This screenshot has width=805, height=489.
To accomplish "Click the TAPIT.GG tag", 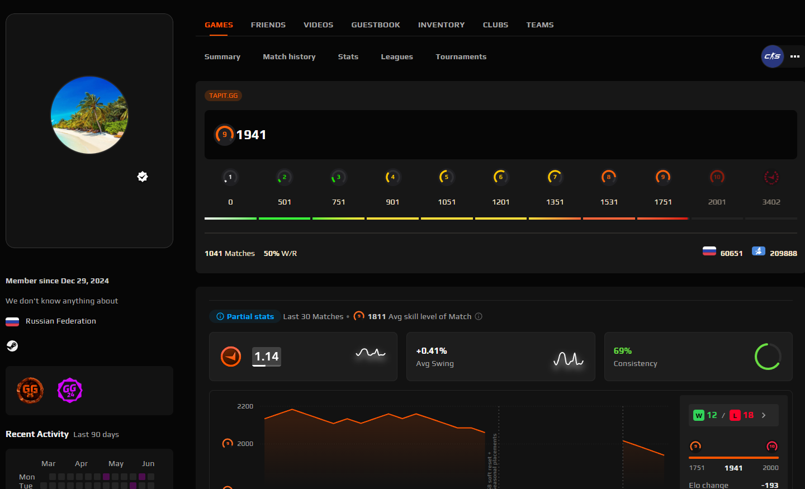I will 223,96.
